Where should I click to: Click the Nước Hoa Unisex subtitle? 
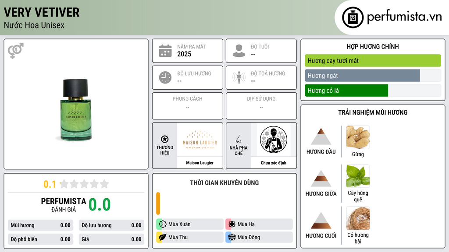pos(34,25)
